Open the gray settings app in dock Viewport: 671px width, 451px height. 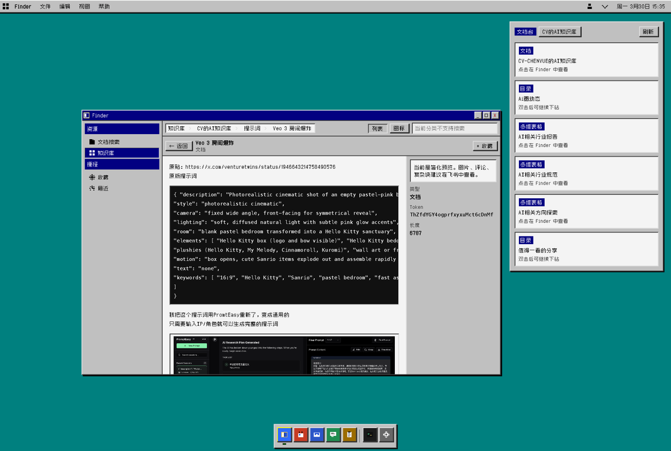[x=386, y=434]
